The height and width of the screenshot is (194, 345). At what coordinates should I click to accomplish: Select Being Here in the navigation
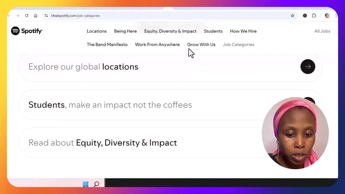pos(125,31)
